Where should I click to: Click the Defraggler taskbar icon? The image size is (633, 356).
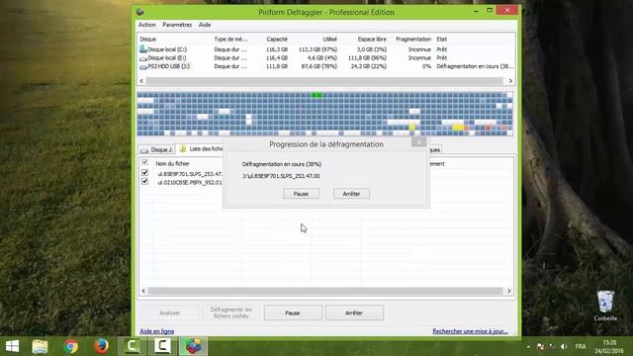[193, 346]
